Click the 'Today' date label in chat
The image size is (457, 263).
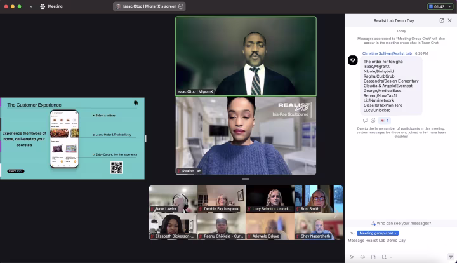pyautogui.click(x=401, y=31)
